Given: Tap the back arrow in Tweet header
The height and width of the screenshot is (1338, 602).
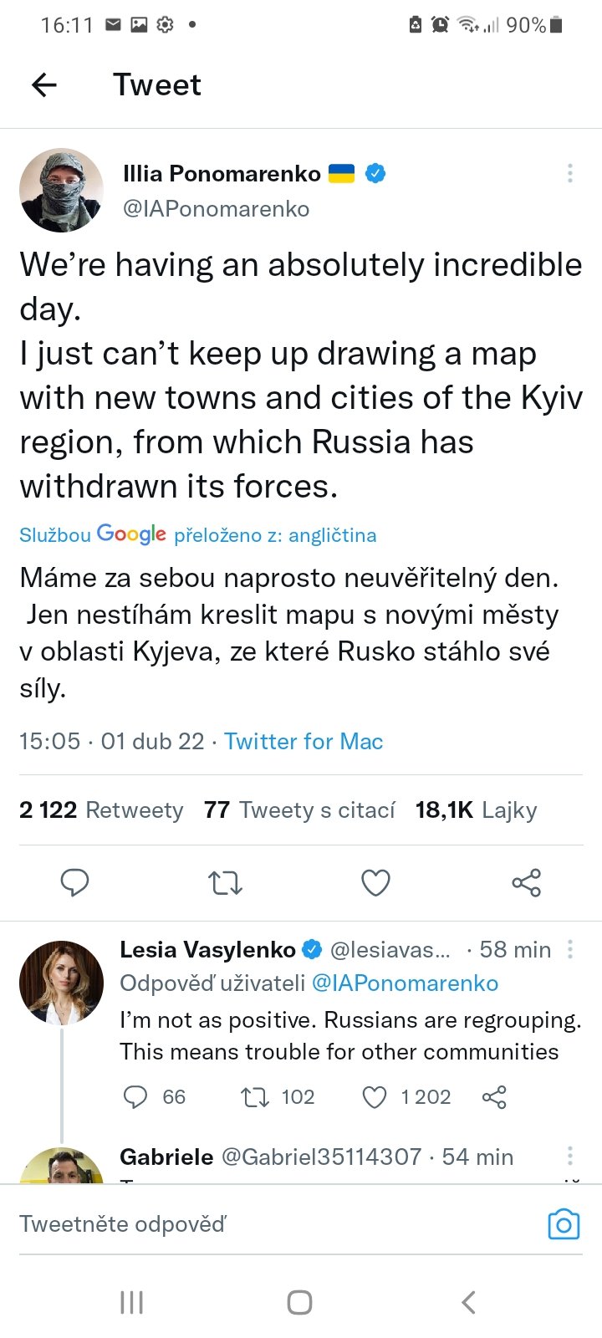Looking at the screenshot, I should click(x=44, y=84).
